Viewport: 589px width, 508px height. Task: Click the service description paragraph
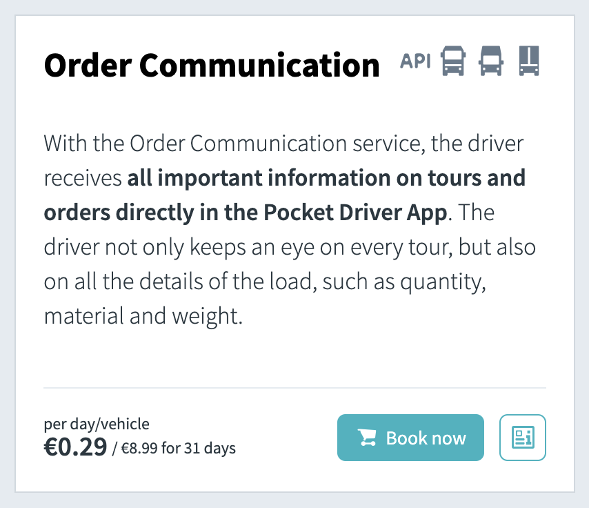tap(290, 229)
